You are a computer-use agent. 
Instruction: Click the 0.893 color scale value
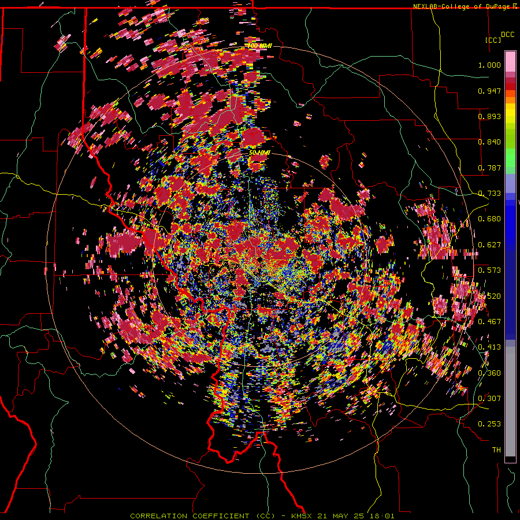489,116
